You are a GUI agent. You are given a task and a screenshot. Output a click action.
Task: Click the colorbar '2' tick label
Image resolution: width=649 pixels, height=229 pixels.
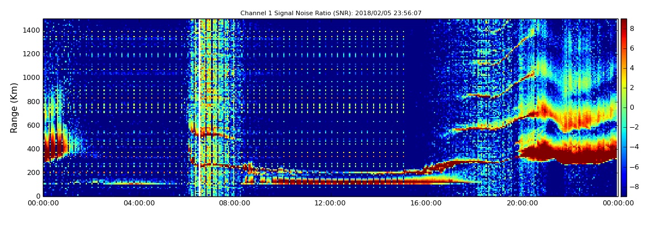point(632,88)
